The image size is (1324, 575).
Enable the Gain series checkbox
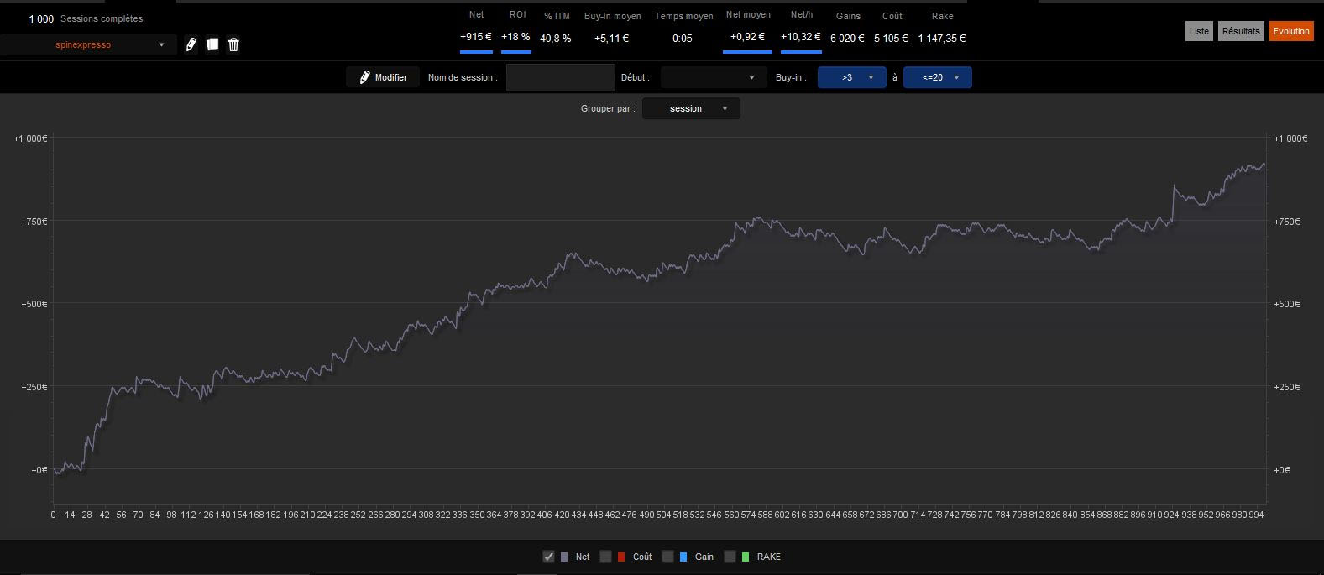[667, 557]
